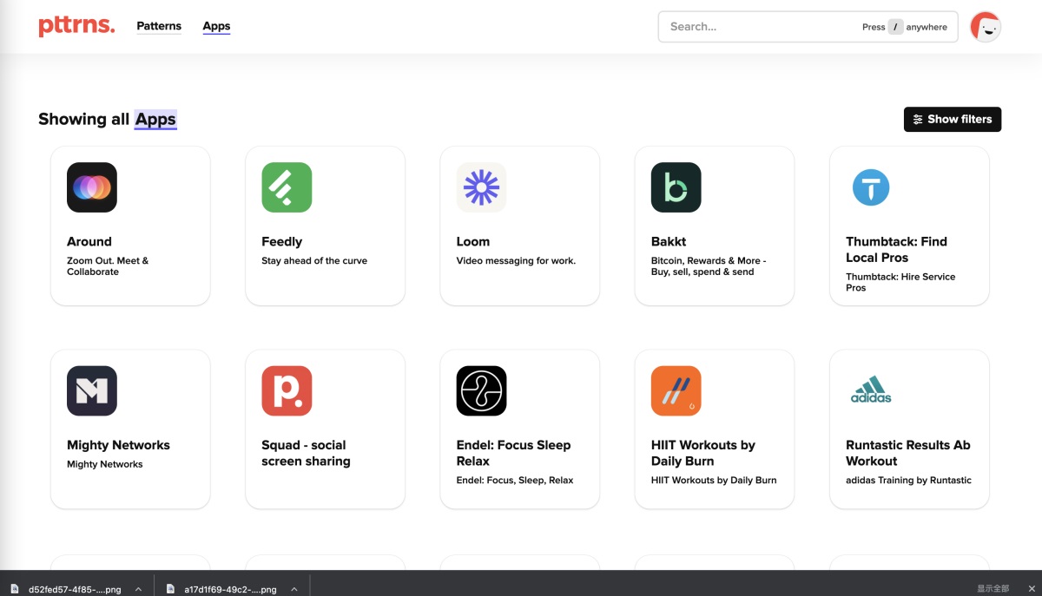Open HIIT Workouts by Daily Burn title

(x=703, y=454)
